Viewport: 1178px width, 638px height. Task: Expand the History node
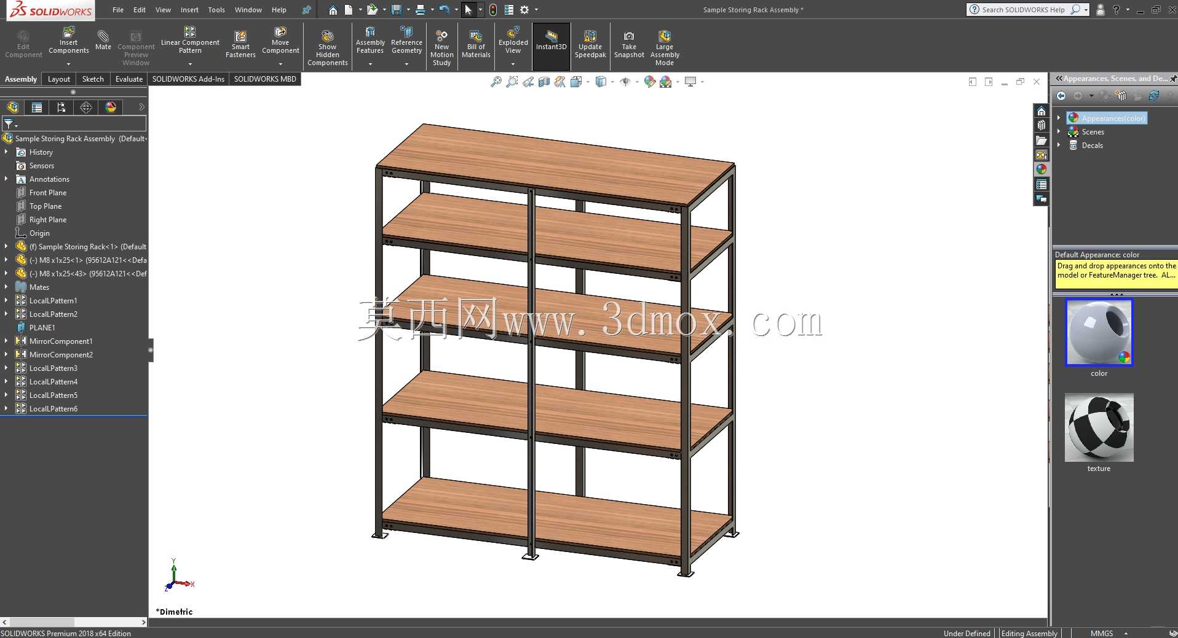click(x=6, y=152)
